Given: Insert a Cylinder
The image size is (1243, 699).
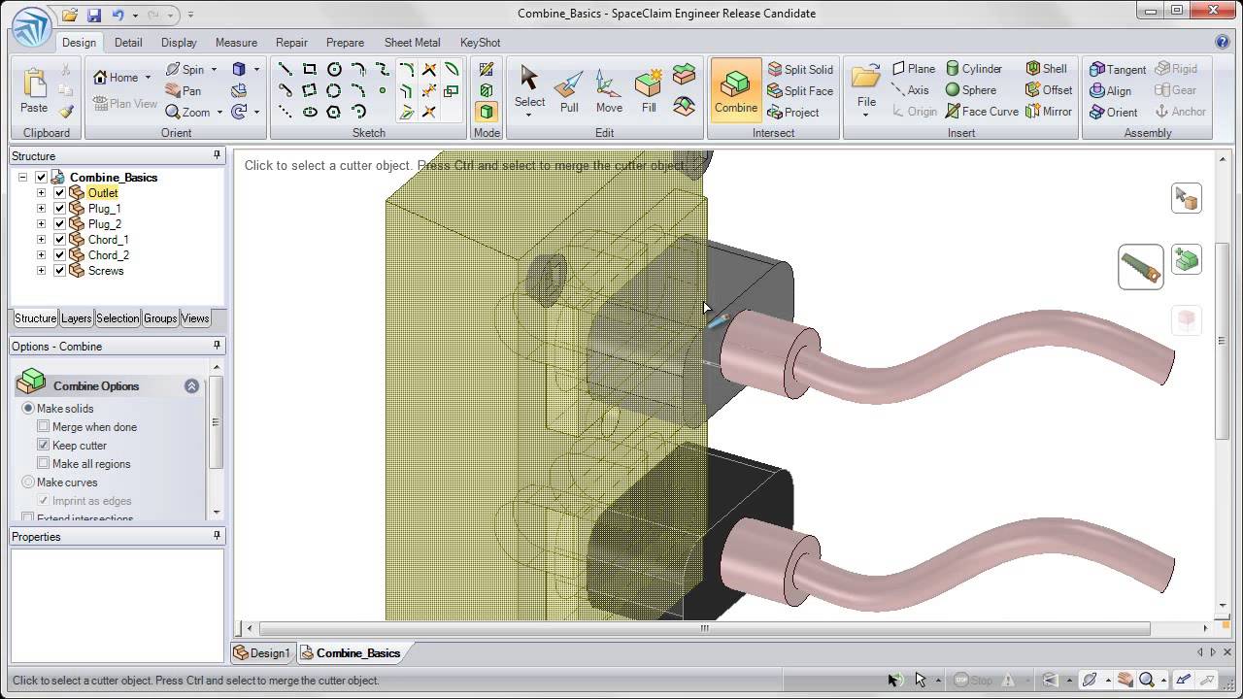Looking at the screenshot, I should [x=974, y=69].
